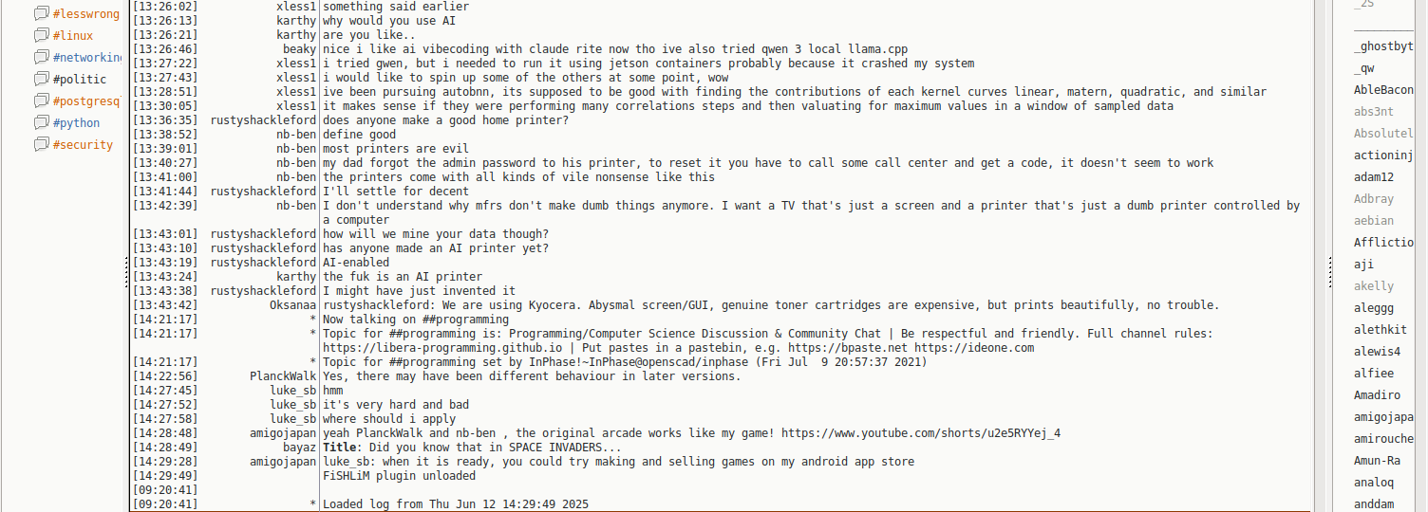
Task: Select the #linux channel label
Action: point(73,36)
